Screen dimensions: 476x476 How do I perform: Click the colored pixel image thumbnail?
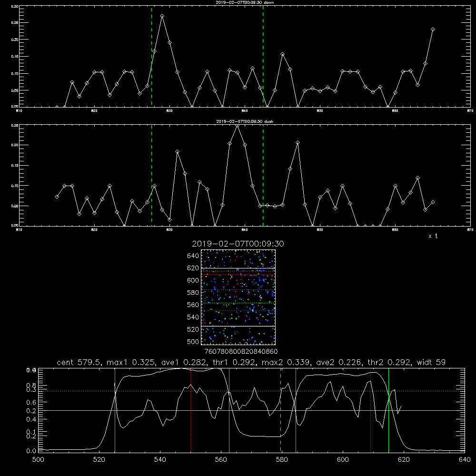(x=238, y=297)
